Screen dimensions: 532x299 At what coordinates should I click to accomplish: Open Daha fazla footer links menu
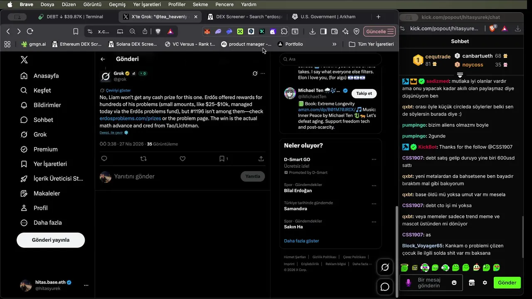click(362, 264)
